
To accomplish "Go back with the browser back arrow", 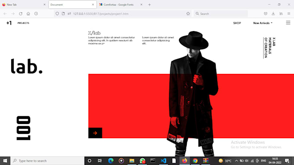I will pos(5,14).
